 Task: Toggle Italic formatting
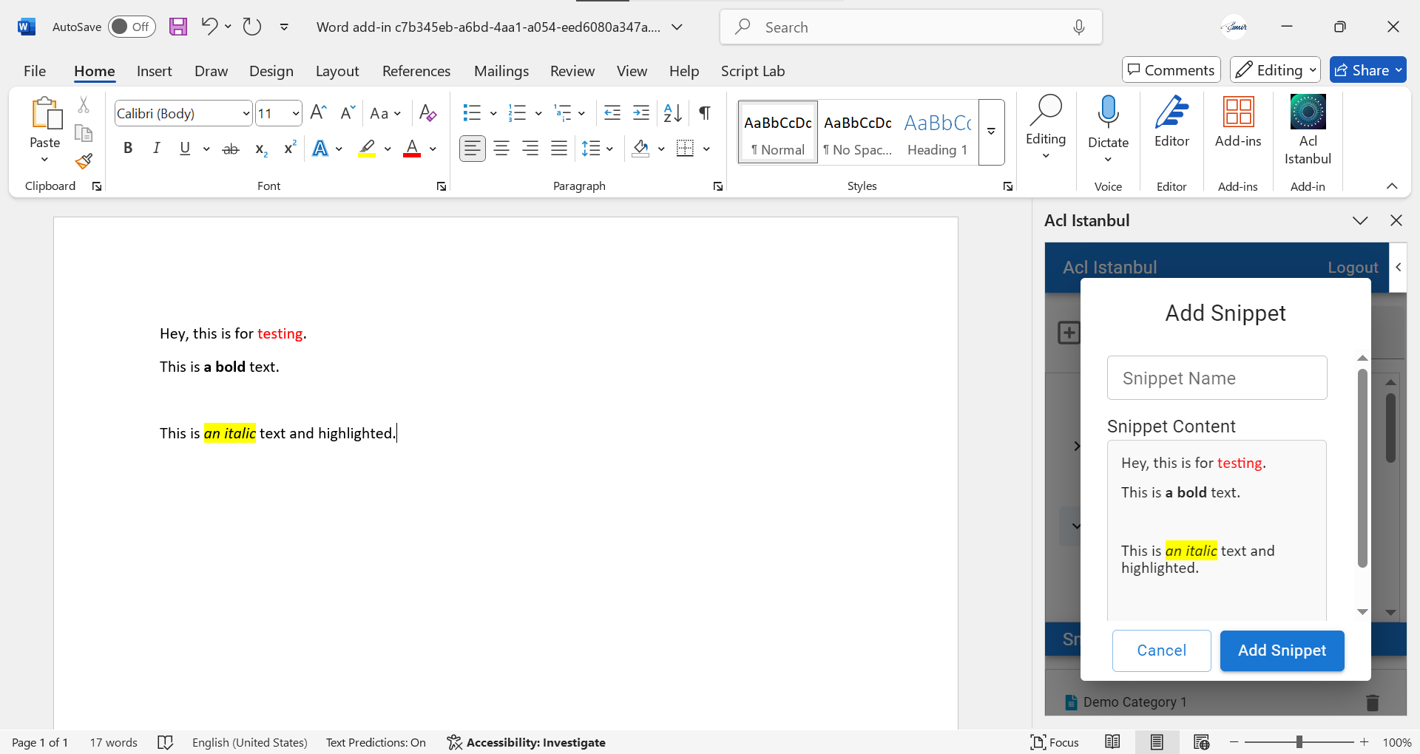coord(156,149)
